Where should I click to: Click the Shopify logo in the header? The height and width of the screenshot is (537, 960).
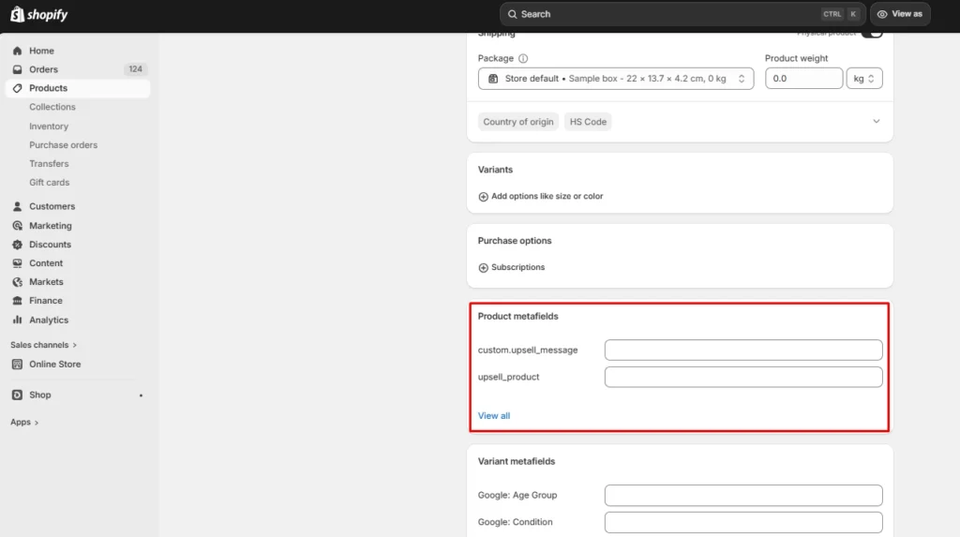point(39,14)
